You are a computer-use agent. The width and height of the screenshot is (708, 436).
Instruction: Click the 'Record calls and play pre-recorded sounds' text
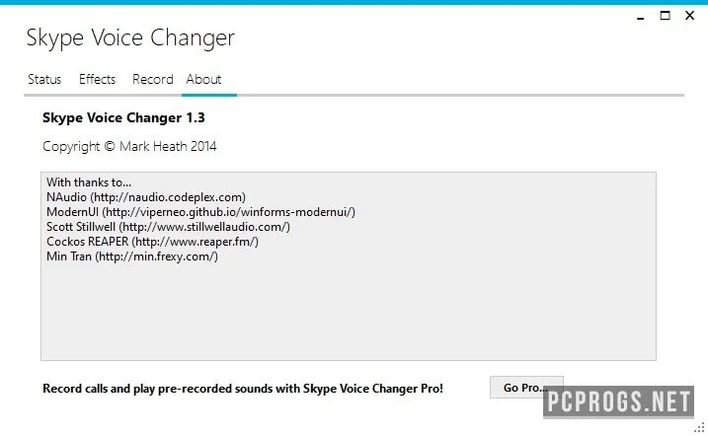point(243,389)
